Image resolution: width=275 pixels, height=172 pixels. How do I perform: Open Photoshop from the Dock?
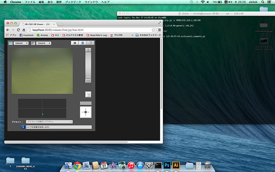pos(167,165)
